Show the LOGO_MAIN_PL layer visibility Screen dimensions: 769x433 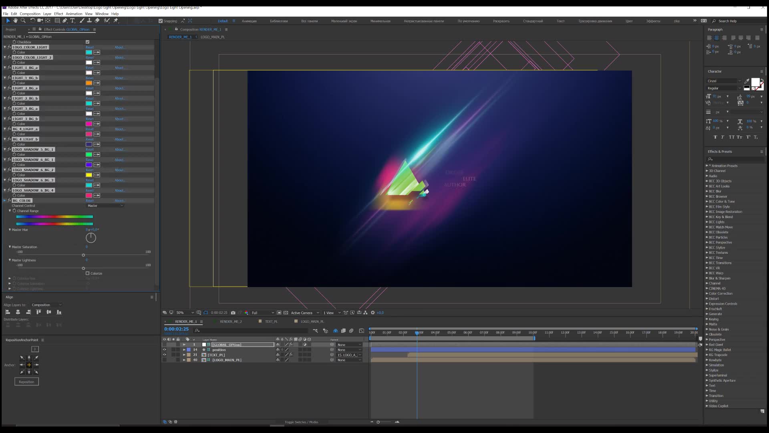tap(164, 360)
